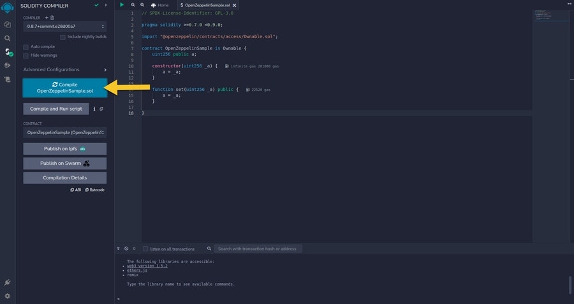Click the "remix" library entry in terminal
The width and height of the screenshot is (574, 304).
[x=133, y=275]
